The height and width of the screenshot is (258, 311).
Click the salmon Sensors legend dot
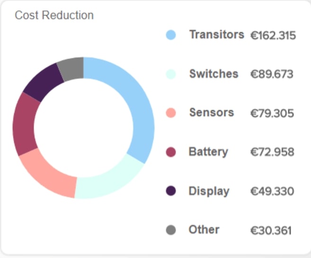[171, 113]
